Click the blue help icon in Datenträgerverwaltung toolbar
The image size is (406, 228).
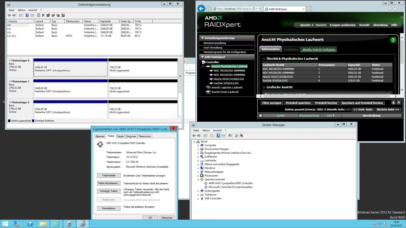[27, 15]
